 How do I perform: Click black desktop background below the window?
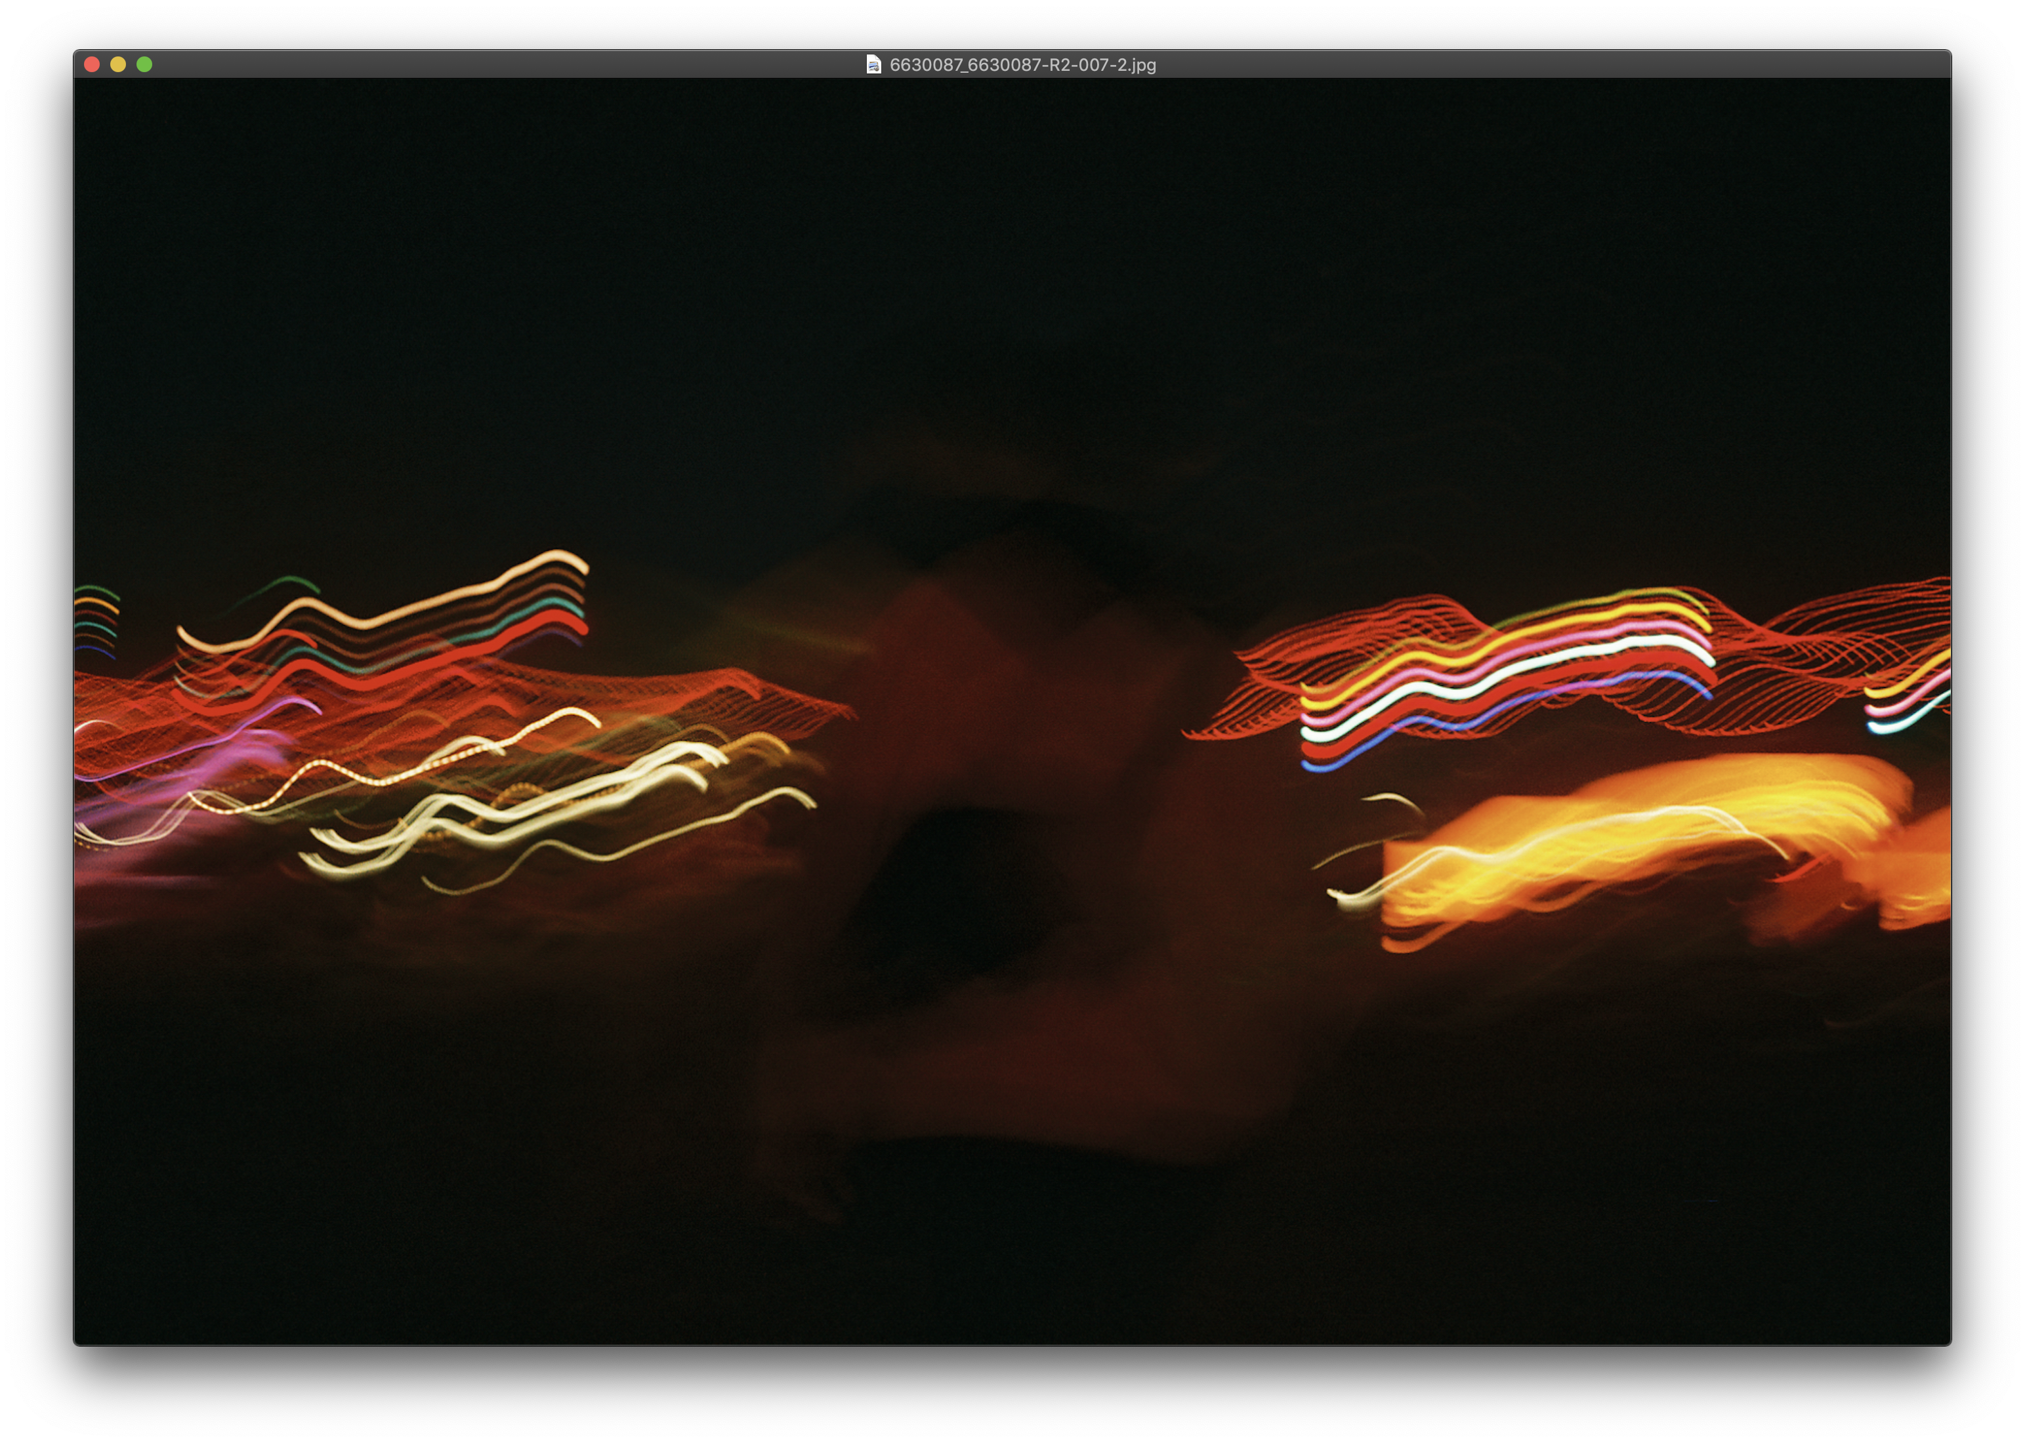click(1012, 1395)
